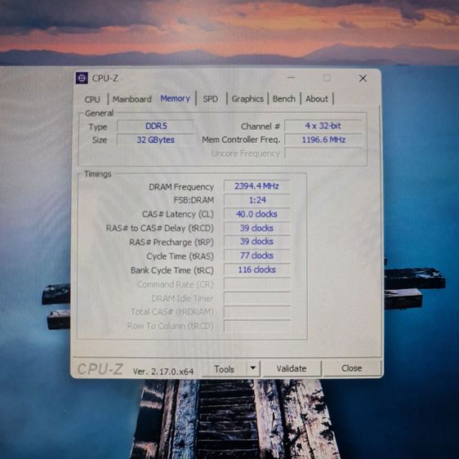Open the About tab
Image resolution: width=459 pixels, height=459 pixels.
point(316,99)
